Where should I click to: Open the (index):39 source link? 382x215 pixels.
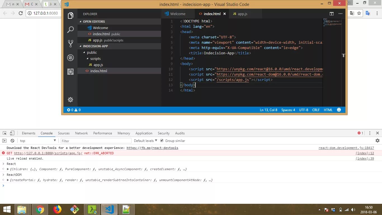pyautogui.click(x=365, y=158)
